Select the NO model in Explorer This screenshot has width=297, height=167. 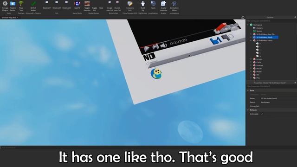coord(258,75)
